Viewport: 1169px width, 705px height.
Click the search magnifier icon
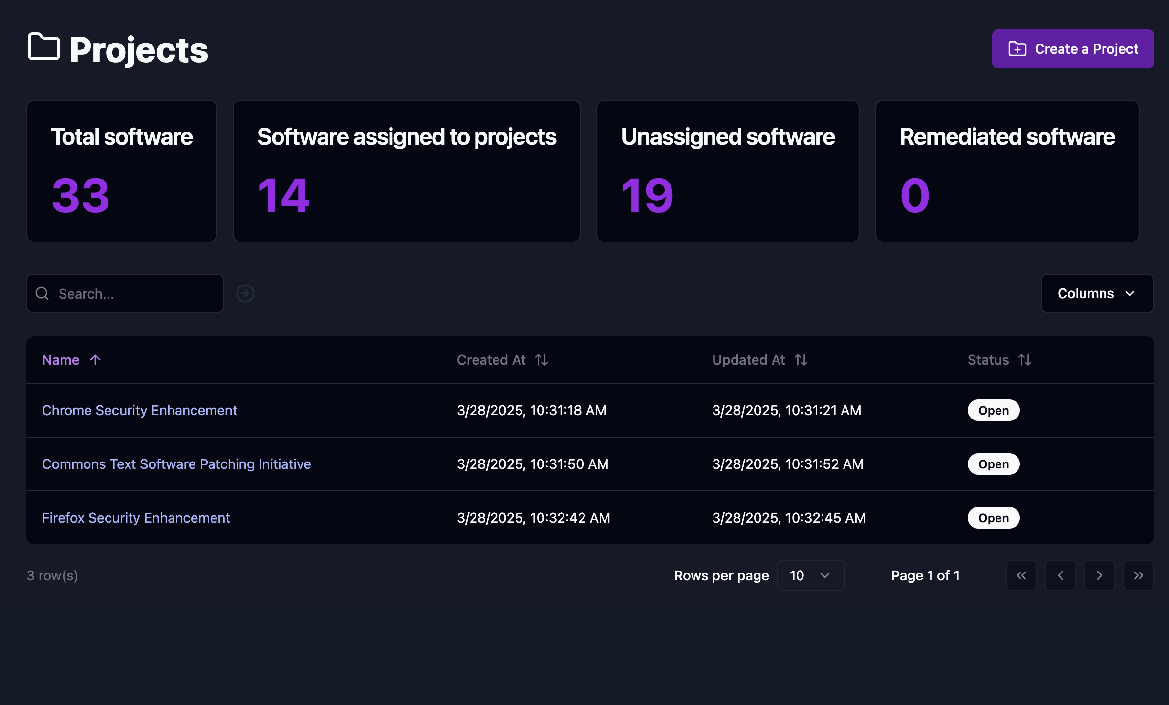(42, 293)
